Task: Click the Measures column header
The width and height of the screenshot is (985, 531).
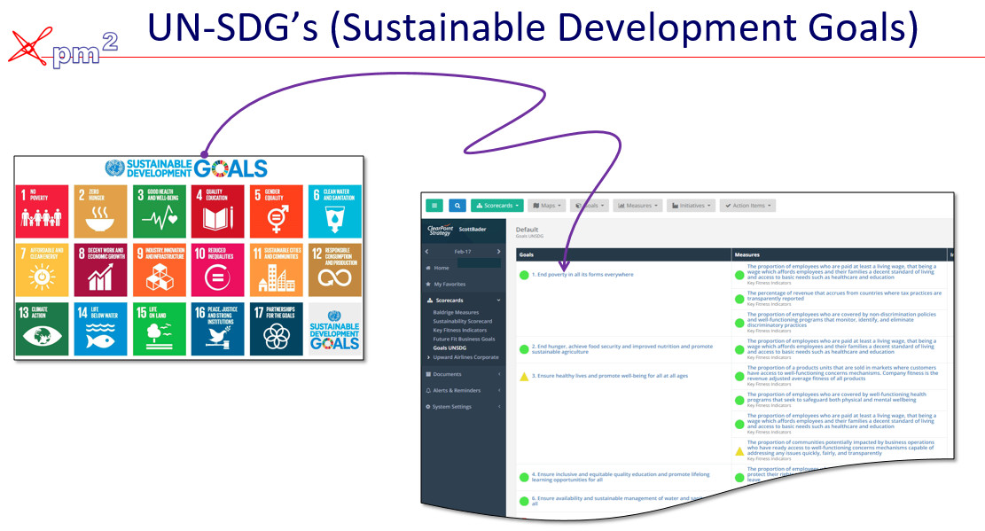Action: (747, 254)
